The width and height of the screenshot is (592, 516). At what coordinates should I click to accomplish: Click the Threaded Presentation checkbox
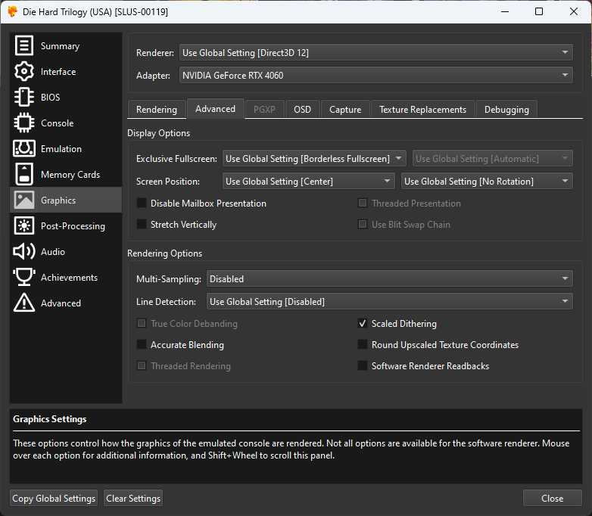[363, 203]
